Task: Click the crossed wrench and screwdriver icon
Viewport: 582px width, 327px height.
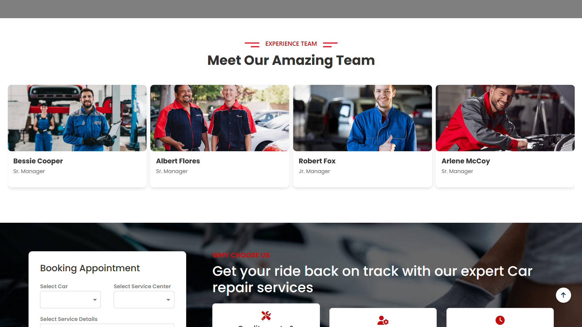Action: (266, 316)
